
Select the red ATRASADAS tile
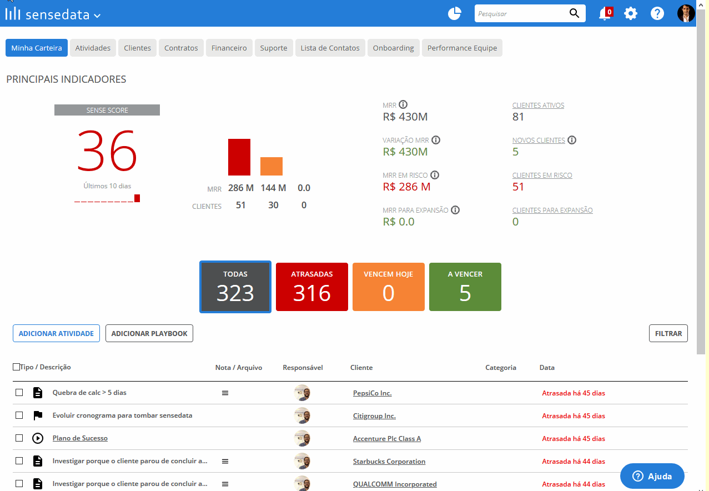(312, 287)
